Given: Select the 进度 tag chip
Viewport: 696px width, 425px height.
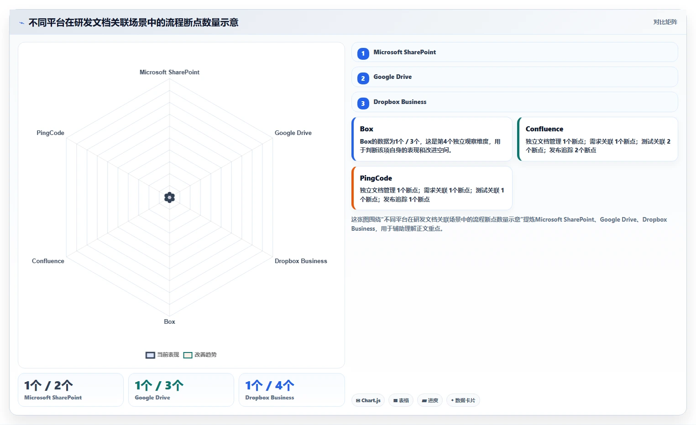Looking at the screenshot, I should coord(430,400).
